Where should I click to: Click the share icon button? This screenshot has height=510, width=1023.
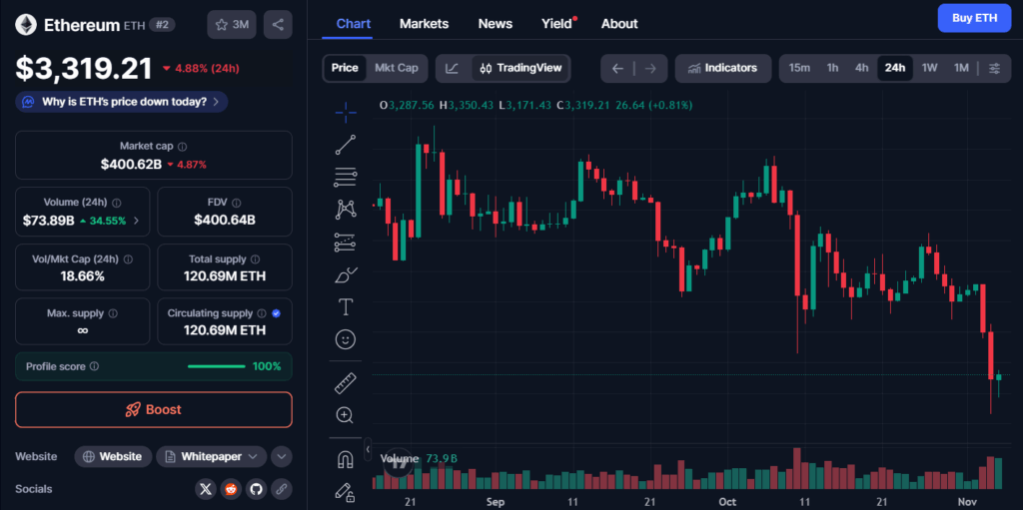[278, 25]
